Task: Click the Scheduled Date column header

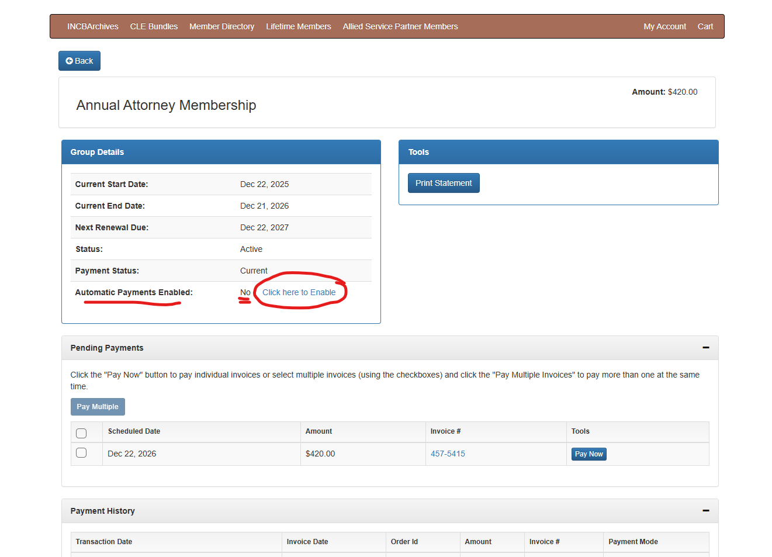Action: 134,431
